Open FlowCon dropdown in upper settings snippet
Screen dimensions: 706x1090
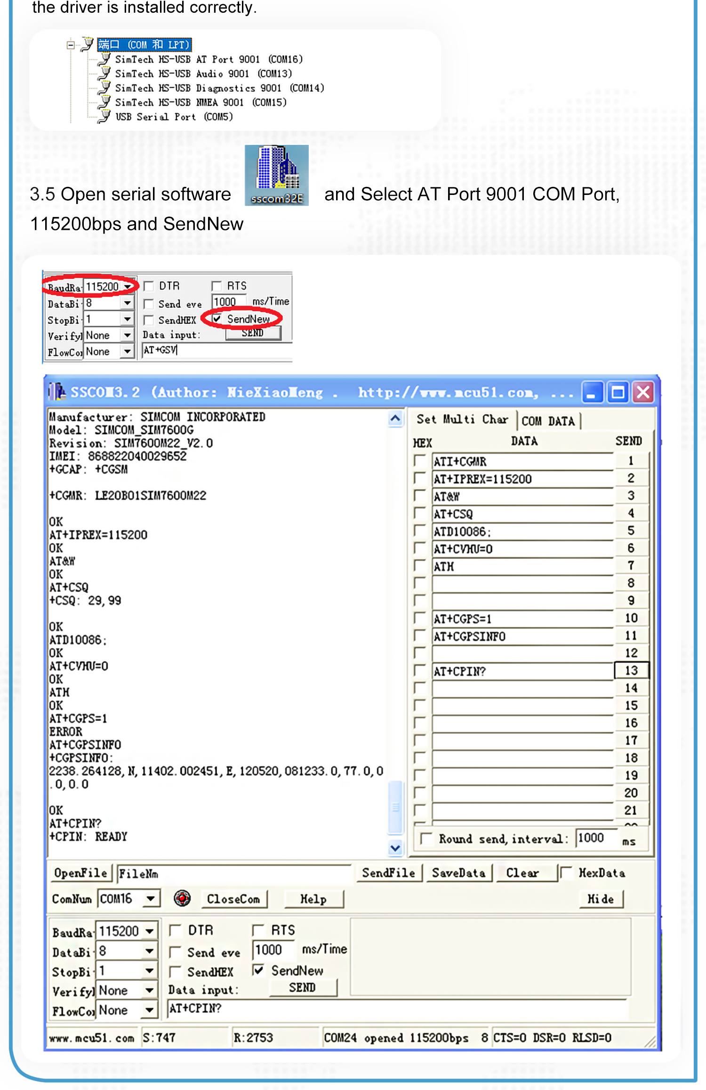click(127, 351)
